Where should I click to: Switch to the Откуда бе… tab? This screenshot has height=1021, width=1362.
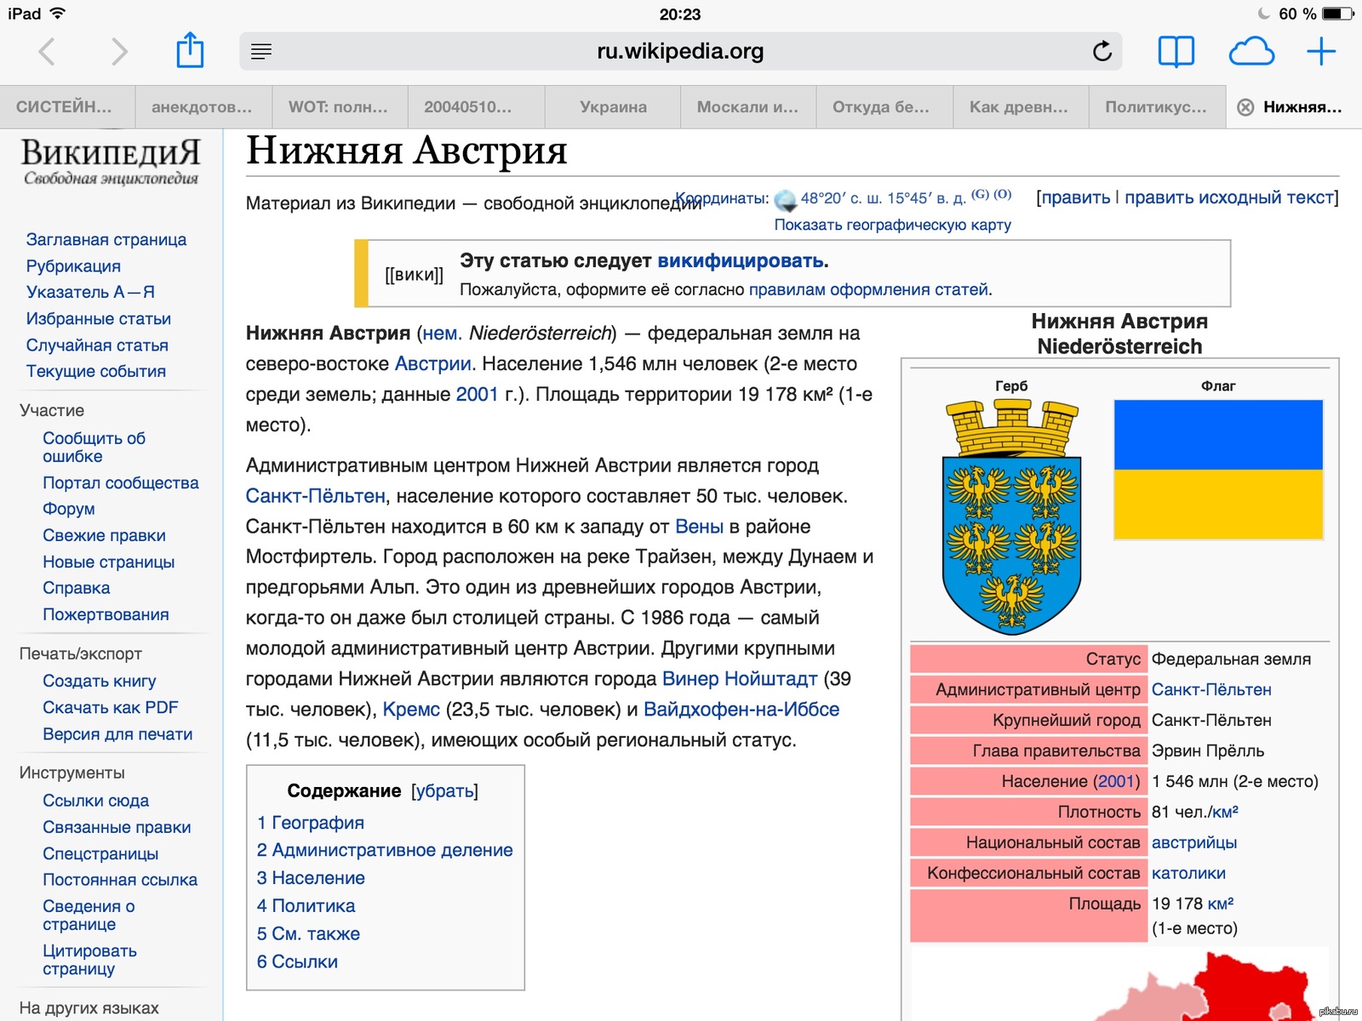(884, 107)
